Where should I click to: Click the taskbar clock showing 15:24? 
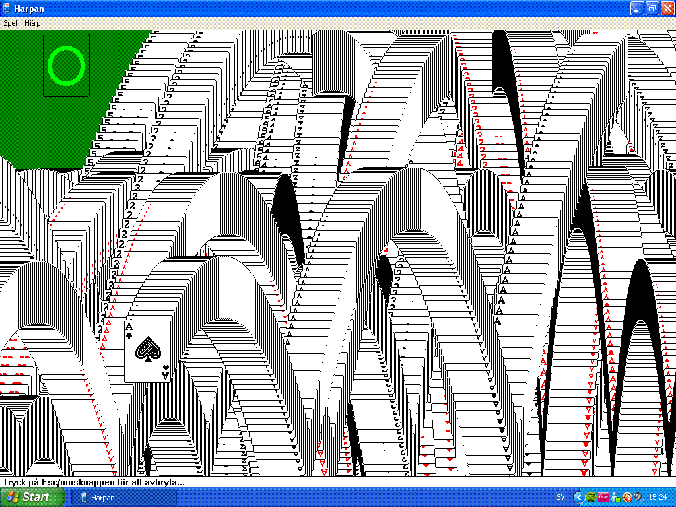tap(658, 497)
